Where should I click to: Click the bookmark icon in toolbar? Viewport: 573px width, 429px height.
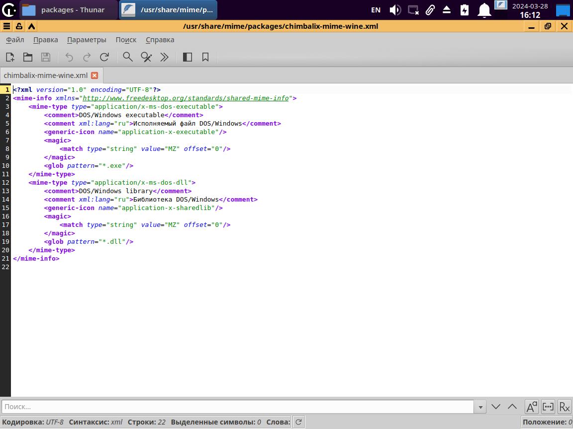coord(205,57)
